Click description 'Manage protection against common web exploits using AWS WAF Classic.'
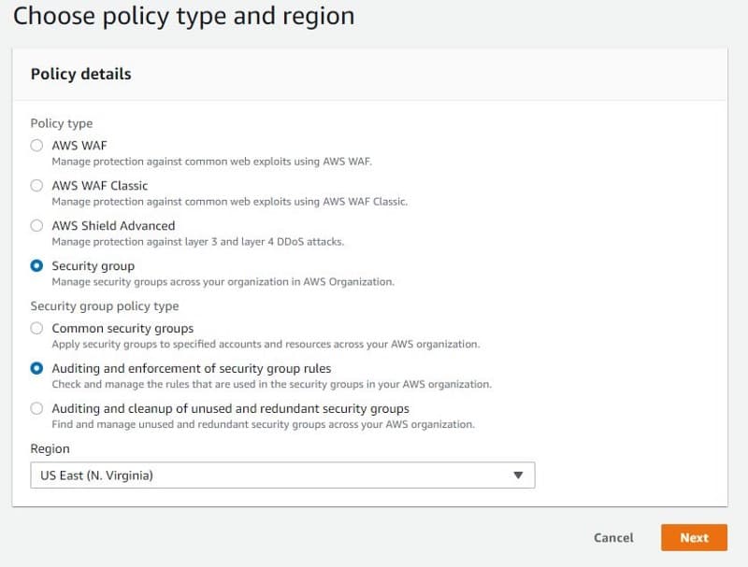 [x=230, y=202]
